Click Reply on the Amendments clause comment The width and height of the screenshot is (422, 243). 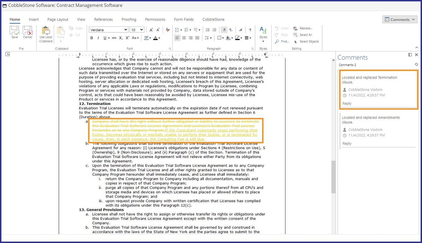[x=347, y=143]
